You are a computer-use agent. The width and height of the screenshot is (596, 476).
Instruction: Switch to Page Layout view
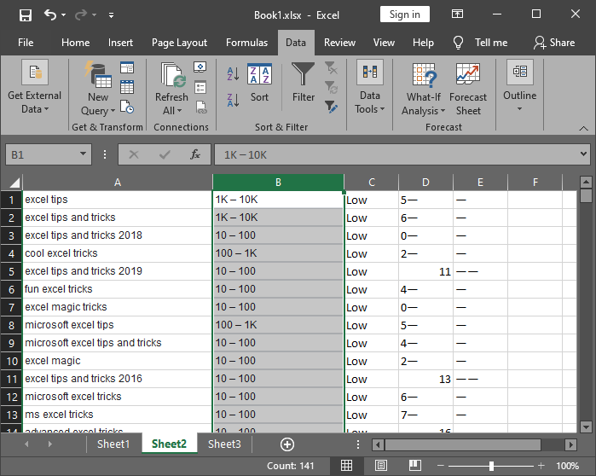(x=381, y=466)
